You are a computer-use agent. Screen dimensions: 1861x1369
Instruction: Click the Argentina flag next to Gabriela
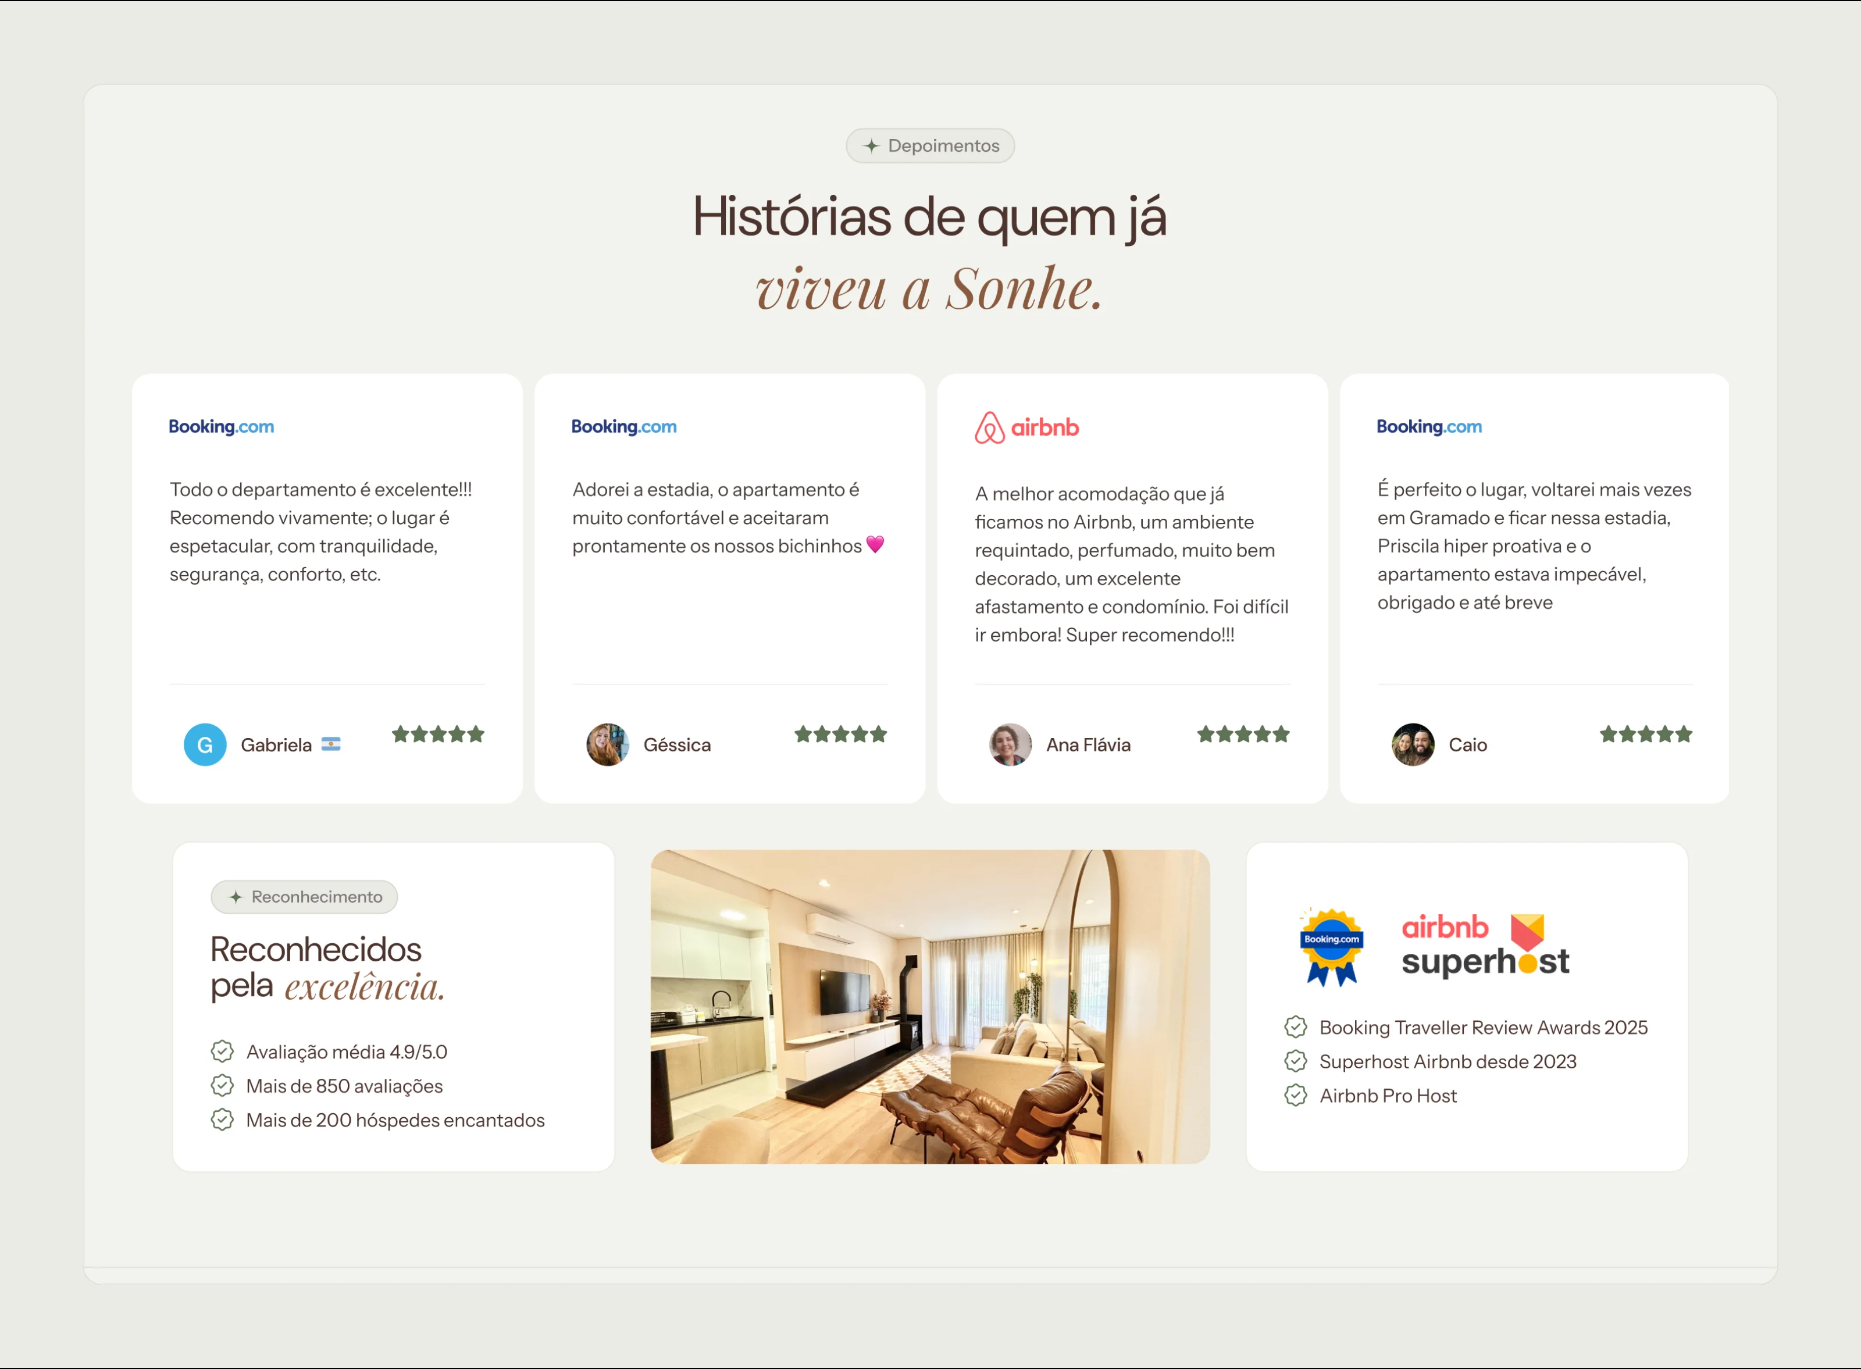[330, 744]
